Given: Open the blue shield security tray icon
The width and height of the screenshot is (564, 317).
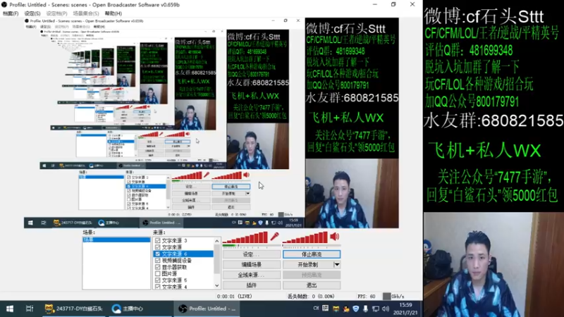Looking at the screenshot, I should [x=356, y=309].
